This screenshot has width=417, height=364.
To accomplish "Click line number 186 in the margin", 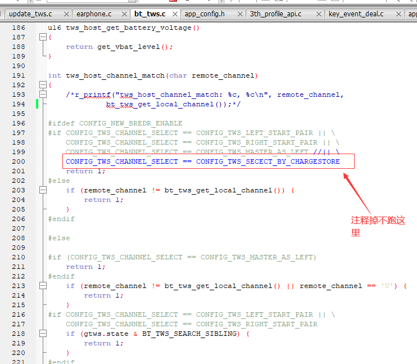I will (19, 28).
